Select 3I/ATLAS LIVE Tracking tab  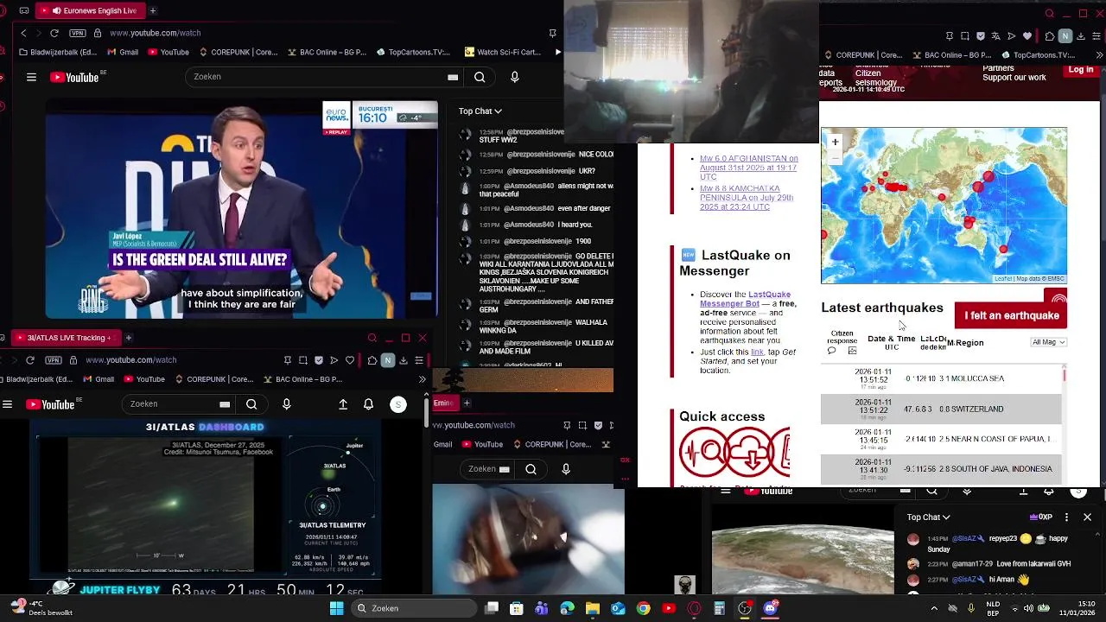(x=65, y=338)
